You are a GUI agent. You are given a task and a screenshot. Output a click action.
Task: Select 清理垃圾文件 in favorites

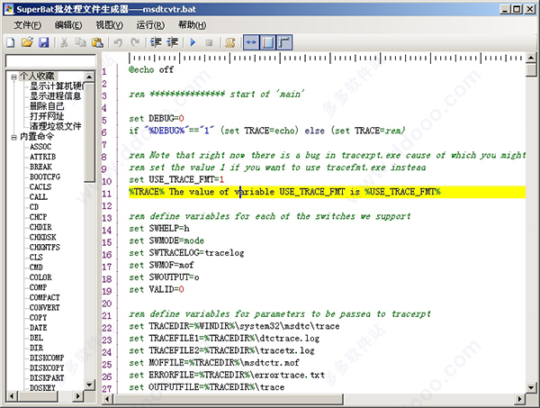(x=56, y=126)
